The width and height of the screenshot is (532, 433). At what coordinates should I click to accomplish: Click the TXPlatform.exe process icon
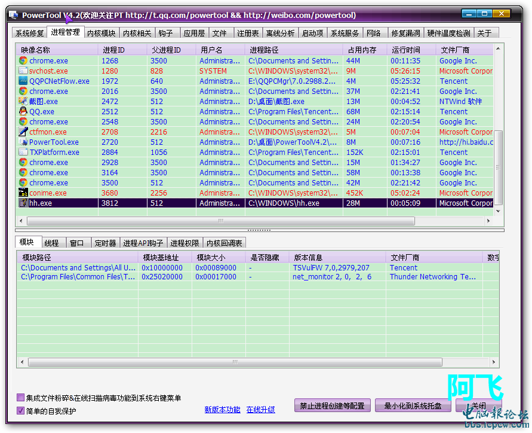coord(23,153)
